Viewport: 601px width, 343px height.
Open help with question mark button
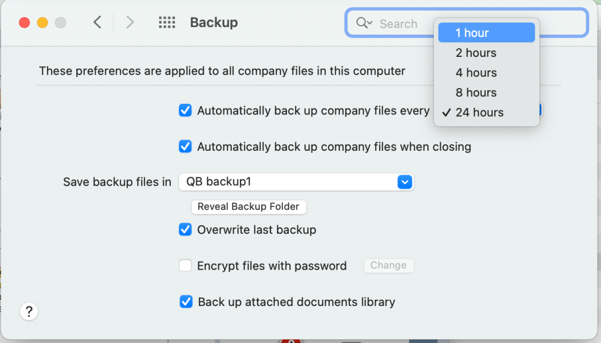coord(29,311)
